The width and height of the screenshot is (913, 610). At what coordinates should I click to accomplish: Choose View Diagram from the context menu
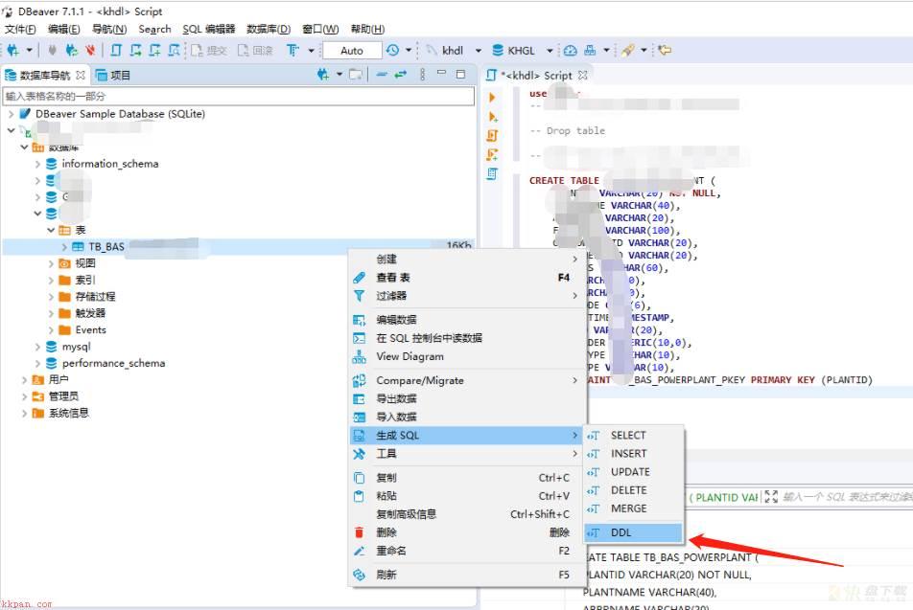[466, 356]
